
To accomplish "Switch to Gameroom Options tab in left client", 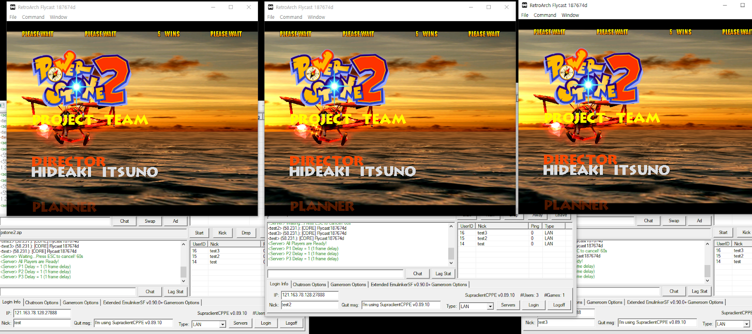I will [x=81, y=303].
